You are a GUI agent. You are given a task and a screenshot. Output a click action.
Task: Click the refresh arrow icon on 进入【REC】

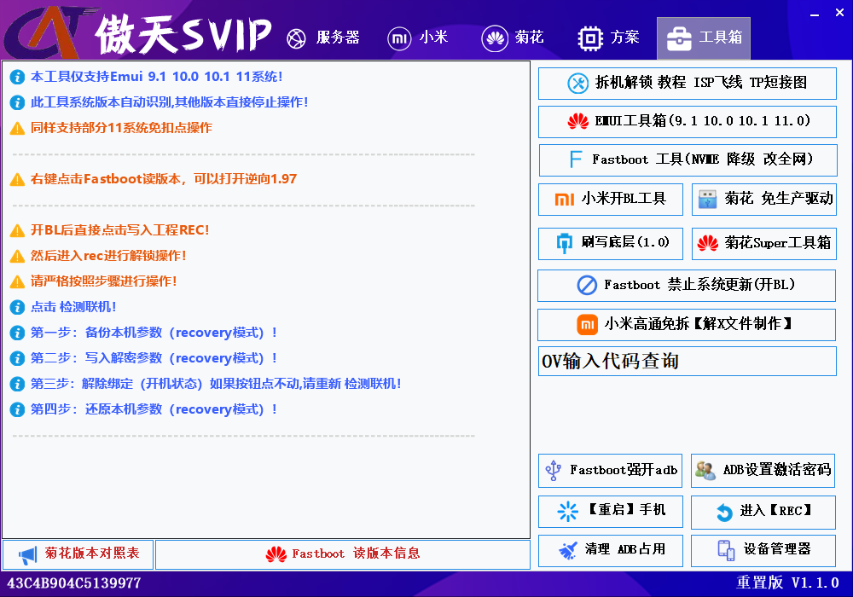coord(724,513)
